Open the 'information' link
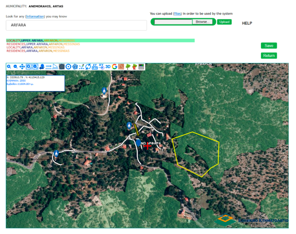 (35, 16)
